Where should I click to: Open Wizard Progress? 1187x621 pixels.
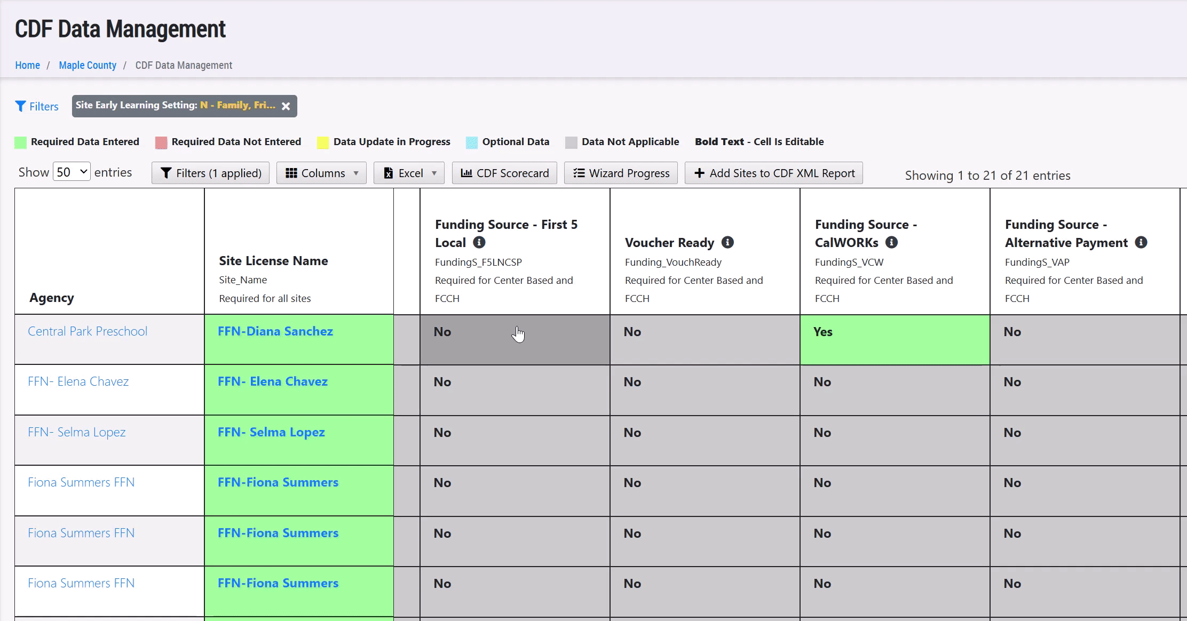click(621, 173)
